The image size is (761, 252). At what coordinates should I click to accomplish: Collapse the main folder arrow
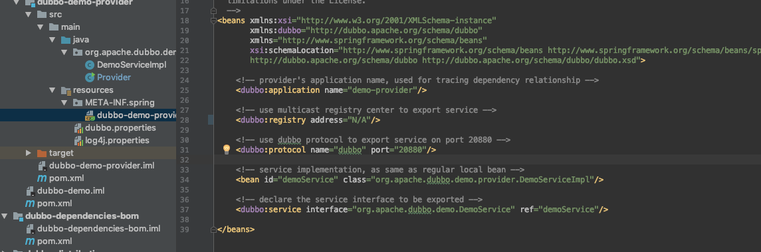(41, 27)
